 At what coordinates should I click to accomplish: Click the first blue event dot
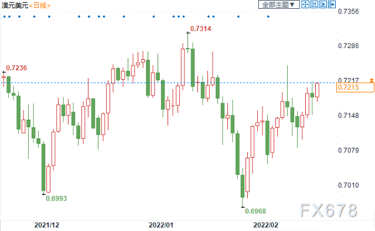pyautogui.click(x=4, y=16)
